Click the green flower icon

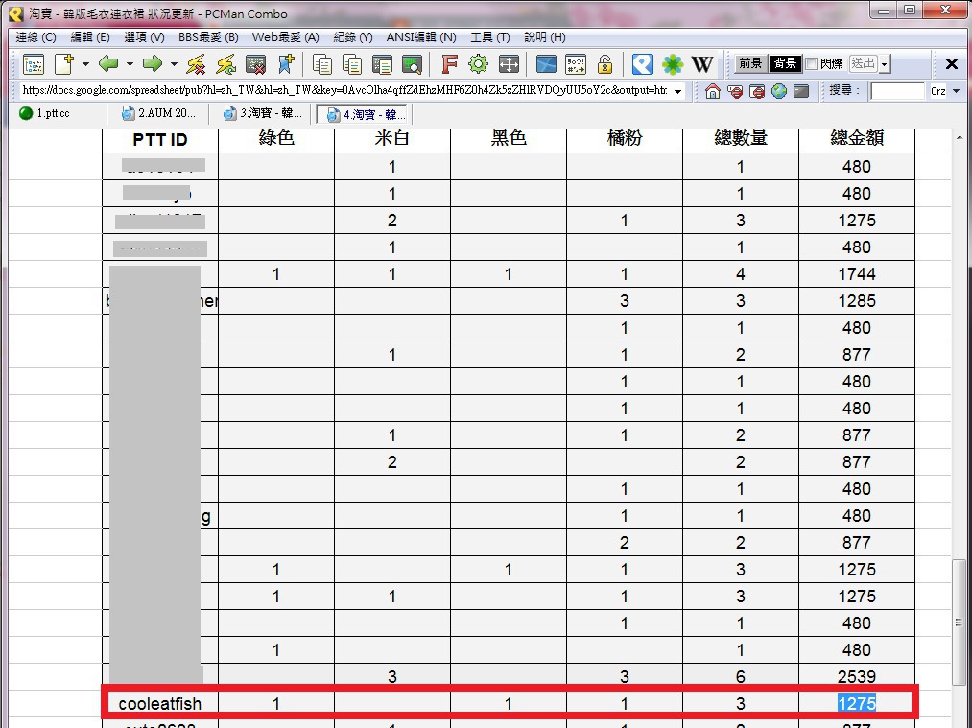click(673, 64)
